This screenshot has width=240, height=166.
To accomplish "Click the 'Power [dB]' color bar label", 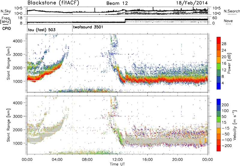I will tap(229, 63).
